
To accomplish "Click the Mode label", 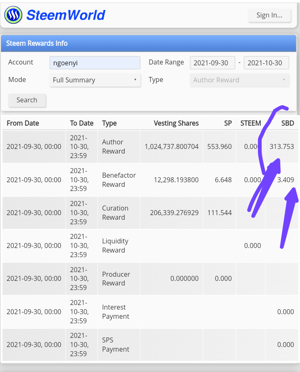I will pos(17,79).
